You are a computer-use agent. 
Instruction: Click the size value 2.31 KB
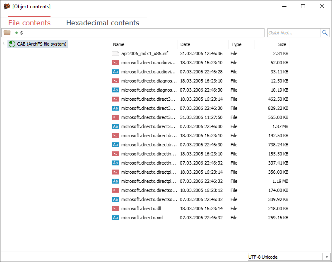(281, 53)
